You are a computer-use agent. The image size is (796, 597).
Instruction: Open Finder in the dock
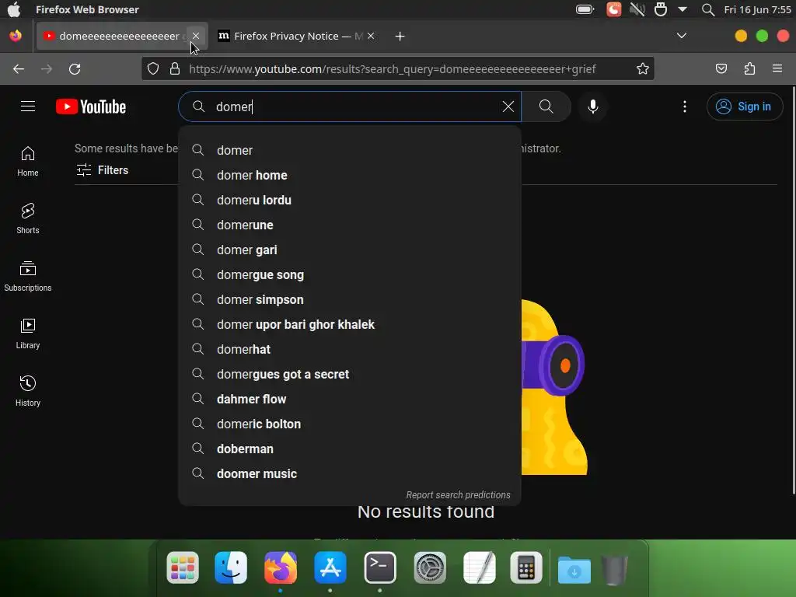[231, 567]
